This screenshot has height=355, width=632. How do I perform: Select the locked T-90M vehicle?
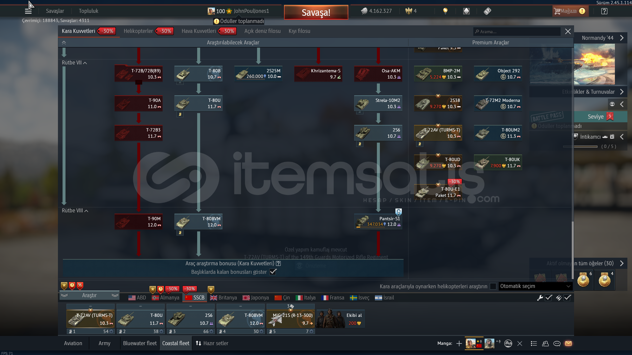(139, 222)
